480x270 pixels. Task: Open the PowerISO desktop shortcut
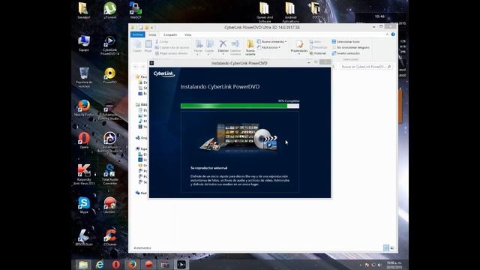point(110,75)
